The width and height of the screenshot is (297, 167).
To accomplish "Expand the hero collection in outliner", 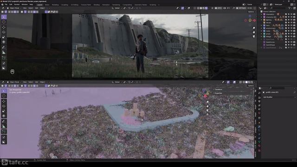I will [262, 25].
